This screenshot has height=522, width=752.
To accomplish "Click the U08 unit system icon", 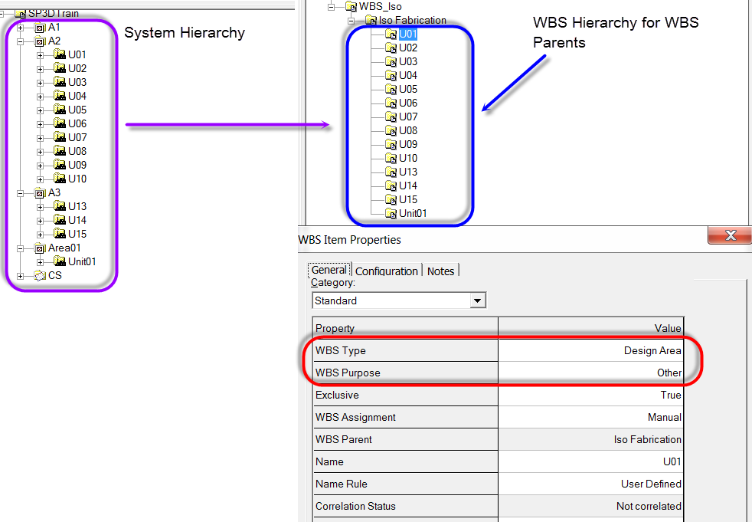I will click(x=60, y=151).
